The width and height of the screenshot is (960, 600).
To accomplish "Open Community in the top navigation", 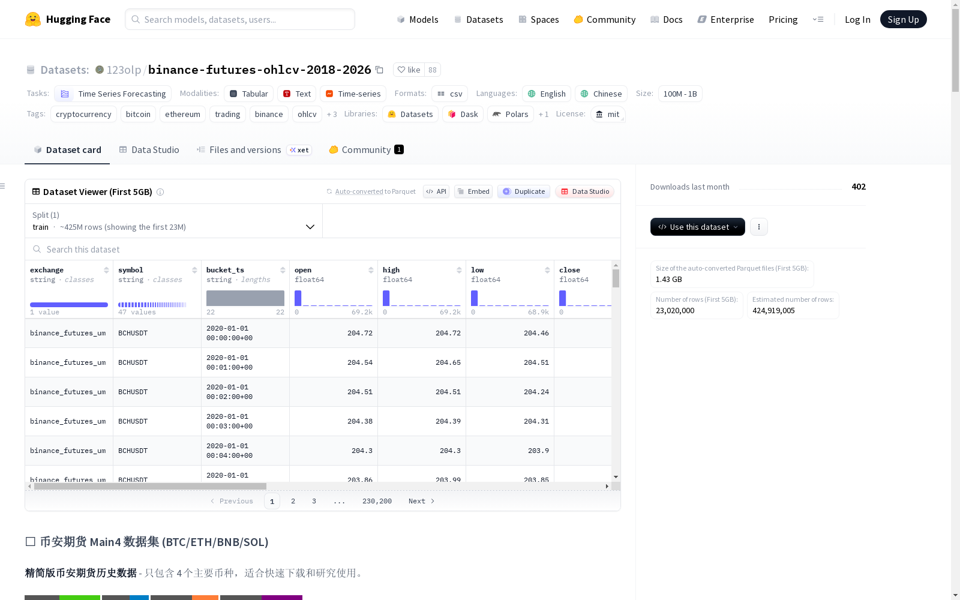I will pyautogui.click(x=605, y=19).
